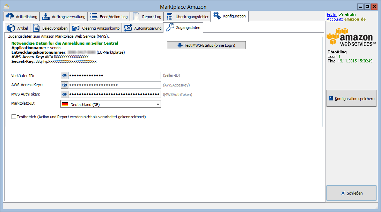Open the Artikellistung tab
The image size is (381, 212).
pyautogui.click(x=21, y=16)
